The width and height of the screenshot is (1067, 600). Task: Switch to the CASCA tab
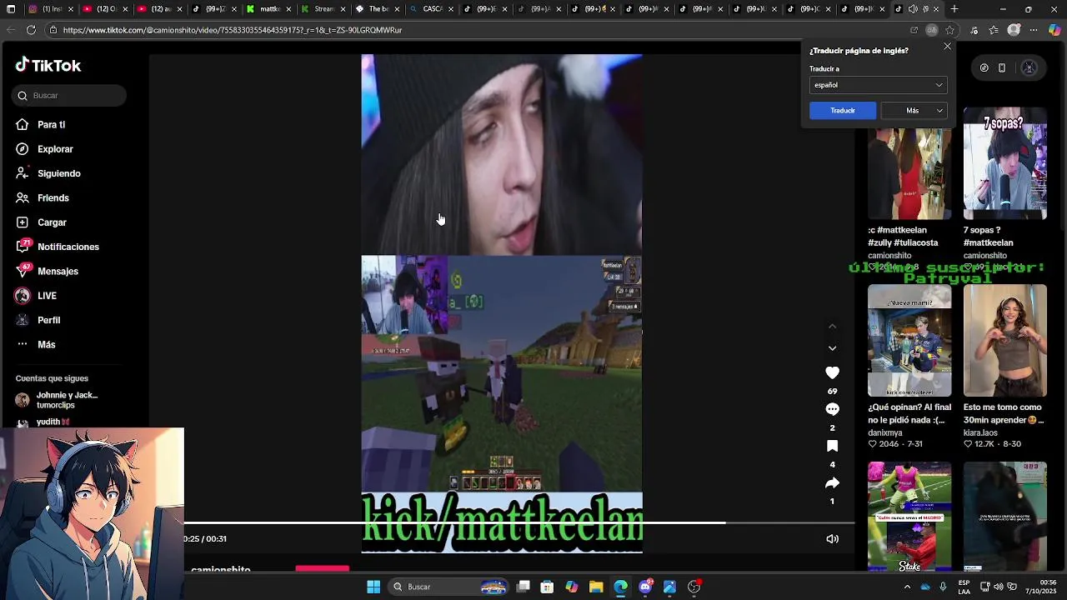430,9
